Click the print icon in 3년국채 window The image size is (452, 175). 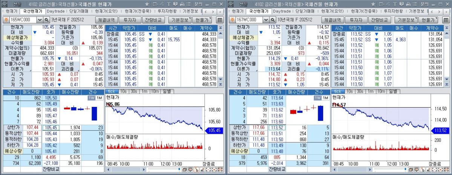pyautogui.click(x=182, y=4)
